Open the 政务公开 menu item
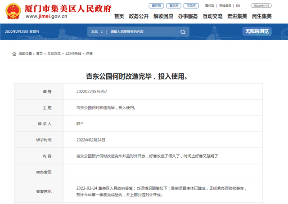Image resolution: width=288 pixels, height=204 pixels. [139, 16]
